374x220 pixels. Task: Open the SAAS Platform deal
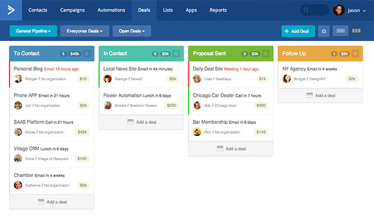click(29, 122)
